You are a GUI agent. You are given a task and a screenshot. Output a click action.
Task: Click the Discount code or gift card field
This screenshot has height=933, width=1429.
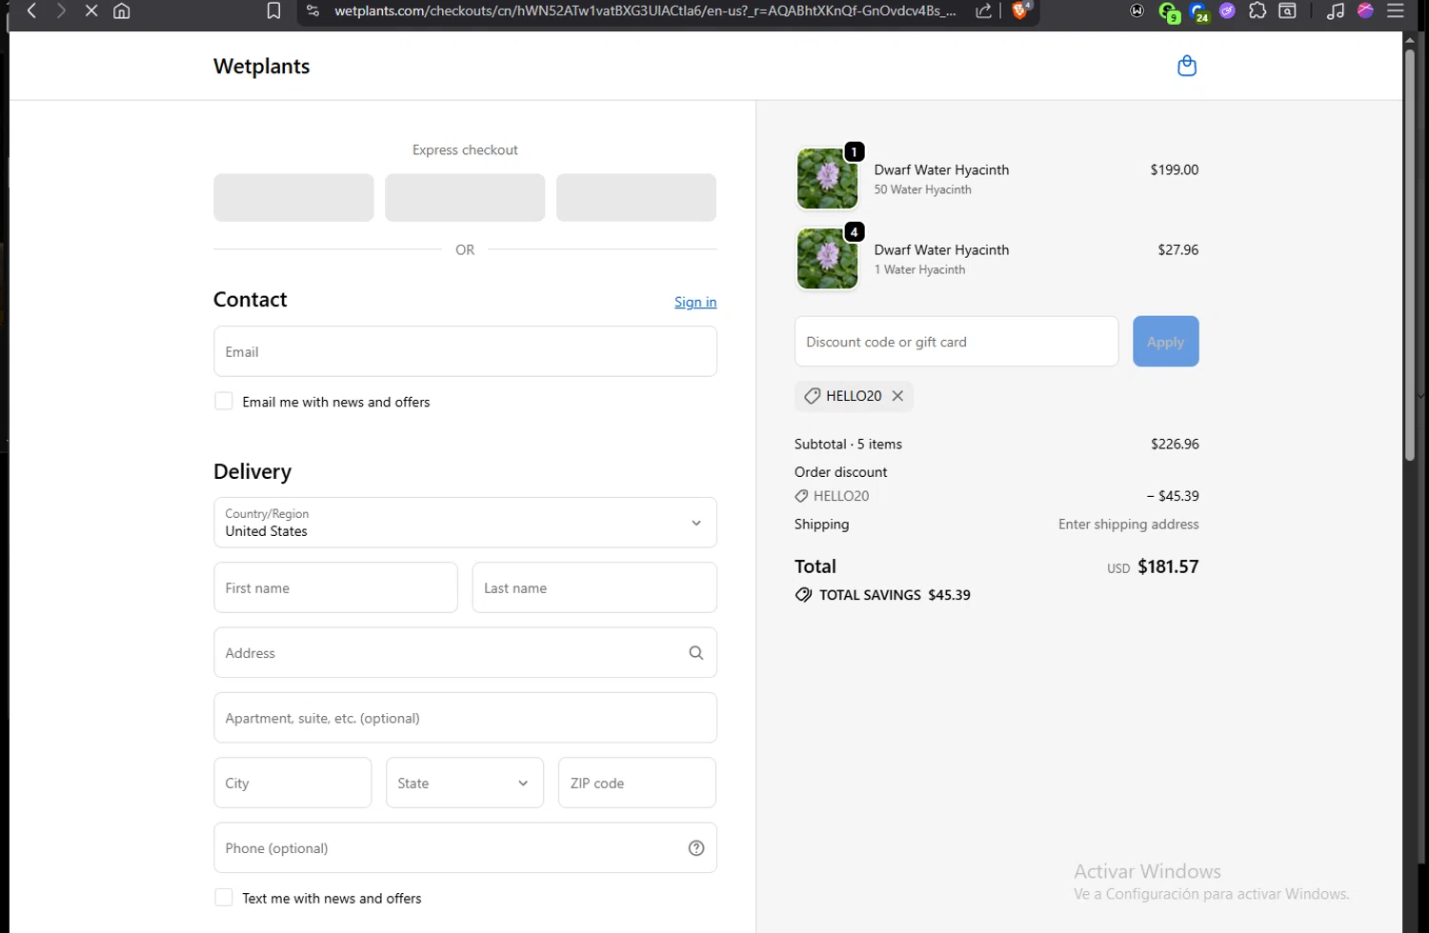956,341
